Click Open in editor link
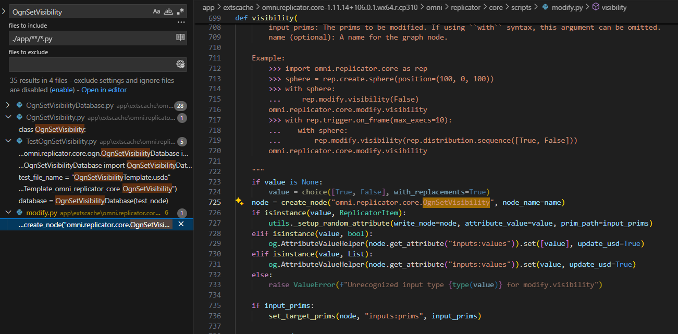This screenshot has width=678, height=334. 104,90
